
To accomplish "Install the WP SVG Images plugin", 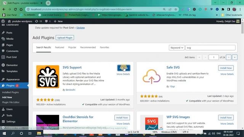I will (x=226, y=118).
